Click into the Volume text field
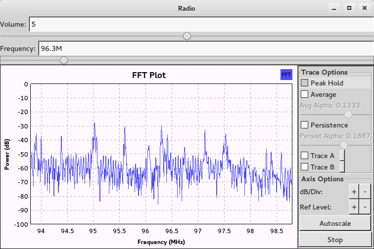Screen dimensions: 374x249 [201, 24]
